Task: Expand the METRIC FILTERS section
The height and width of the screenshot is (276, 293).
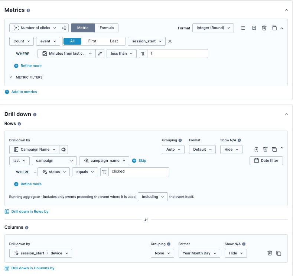Action: [x=26, y=77]
